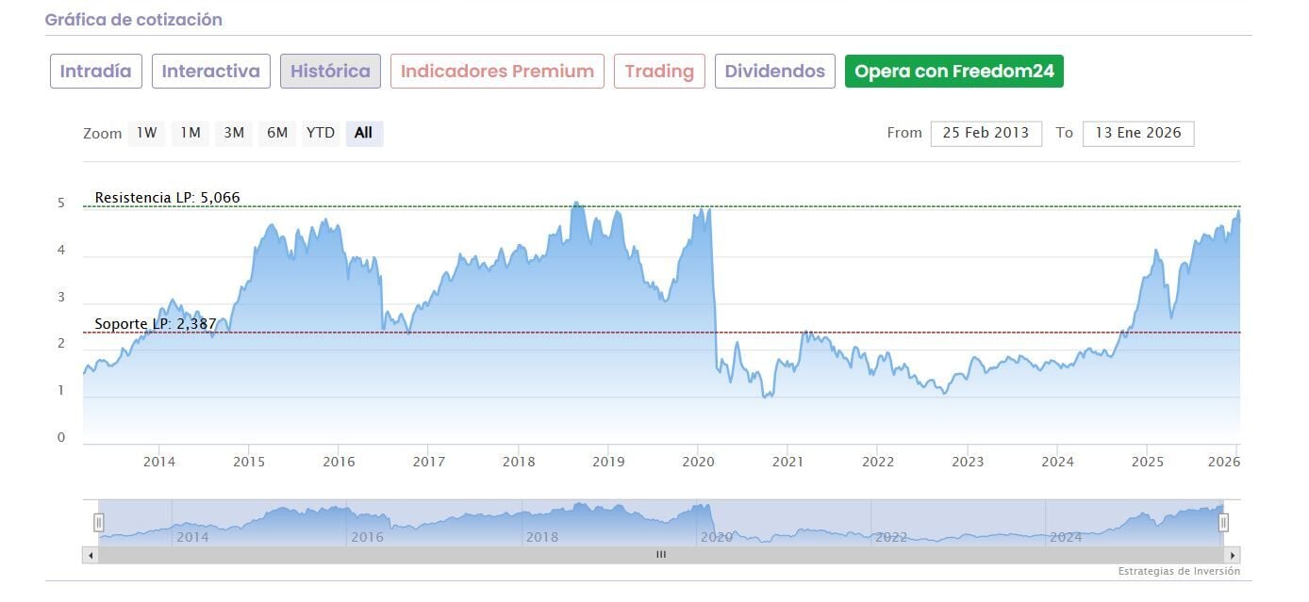Image resolution: width=1309 pixels, height=602 pixels.
Task: Click the scrollbar right arrow
Action: [1233, 555]
